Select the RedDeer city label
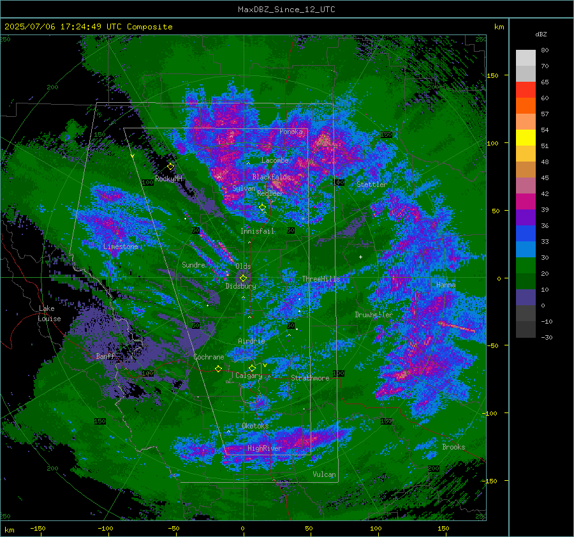Screen dimensions: 574x537 (270, 193)
